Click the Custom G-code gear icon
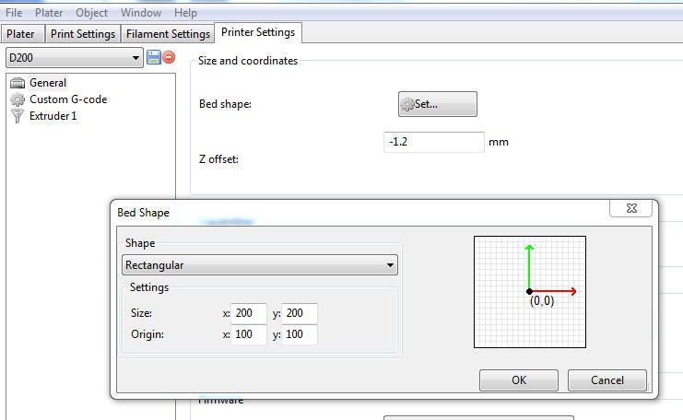 (18, 99)
